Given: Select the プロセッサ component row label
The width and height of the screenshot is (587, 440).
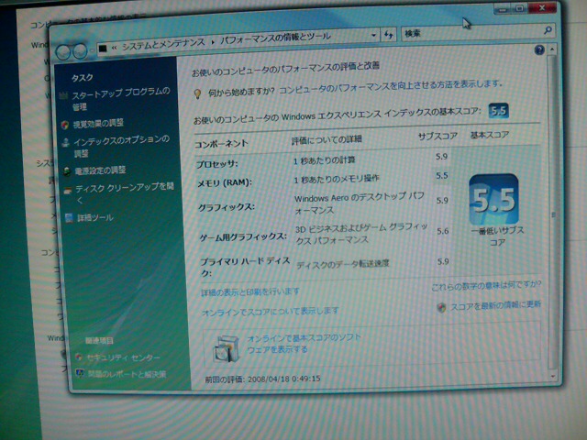Looking at the screenshot, I should pyautogui.click(x=217, y=164).
